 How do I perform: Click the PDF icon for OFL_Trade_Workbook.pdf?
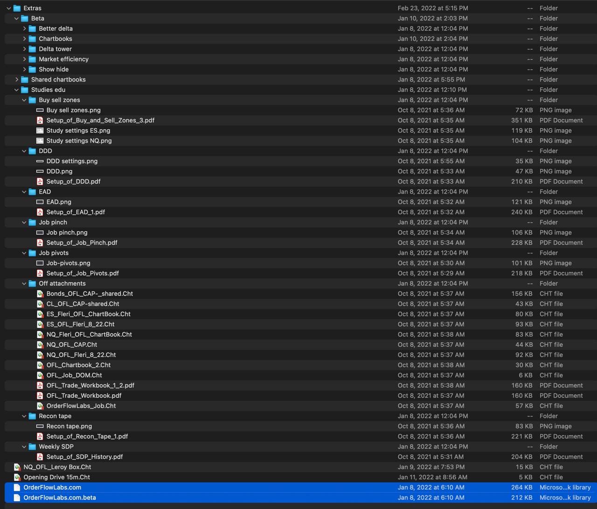point(40,395)
